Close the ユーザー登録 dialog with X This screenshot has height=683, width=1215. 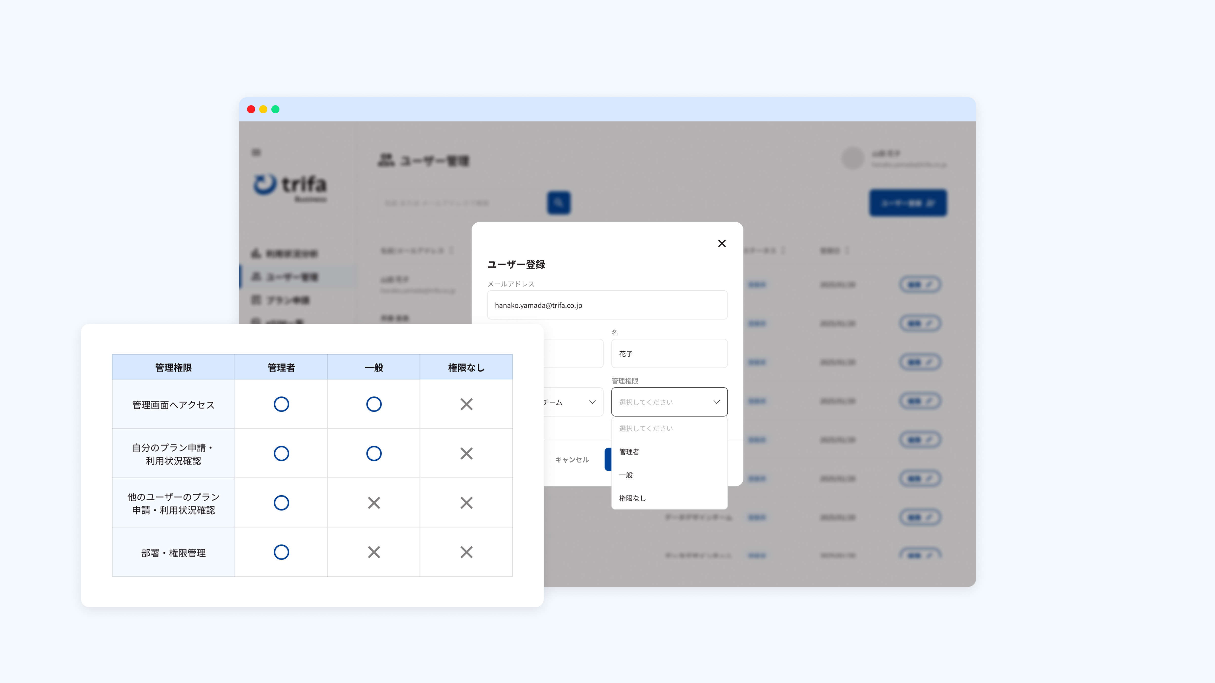pyautogui.click(x=722, y=243)
